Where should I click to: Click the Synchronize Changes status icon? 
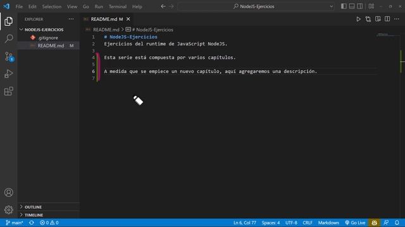(x=32, y=223)
